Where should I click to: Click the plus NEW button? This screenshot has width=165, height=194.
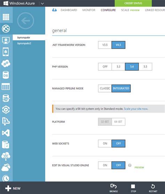click(13, 188)
